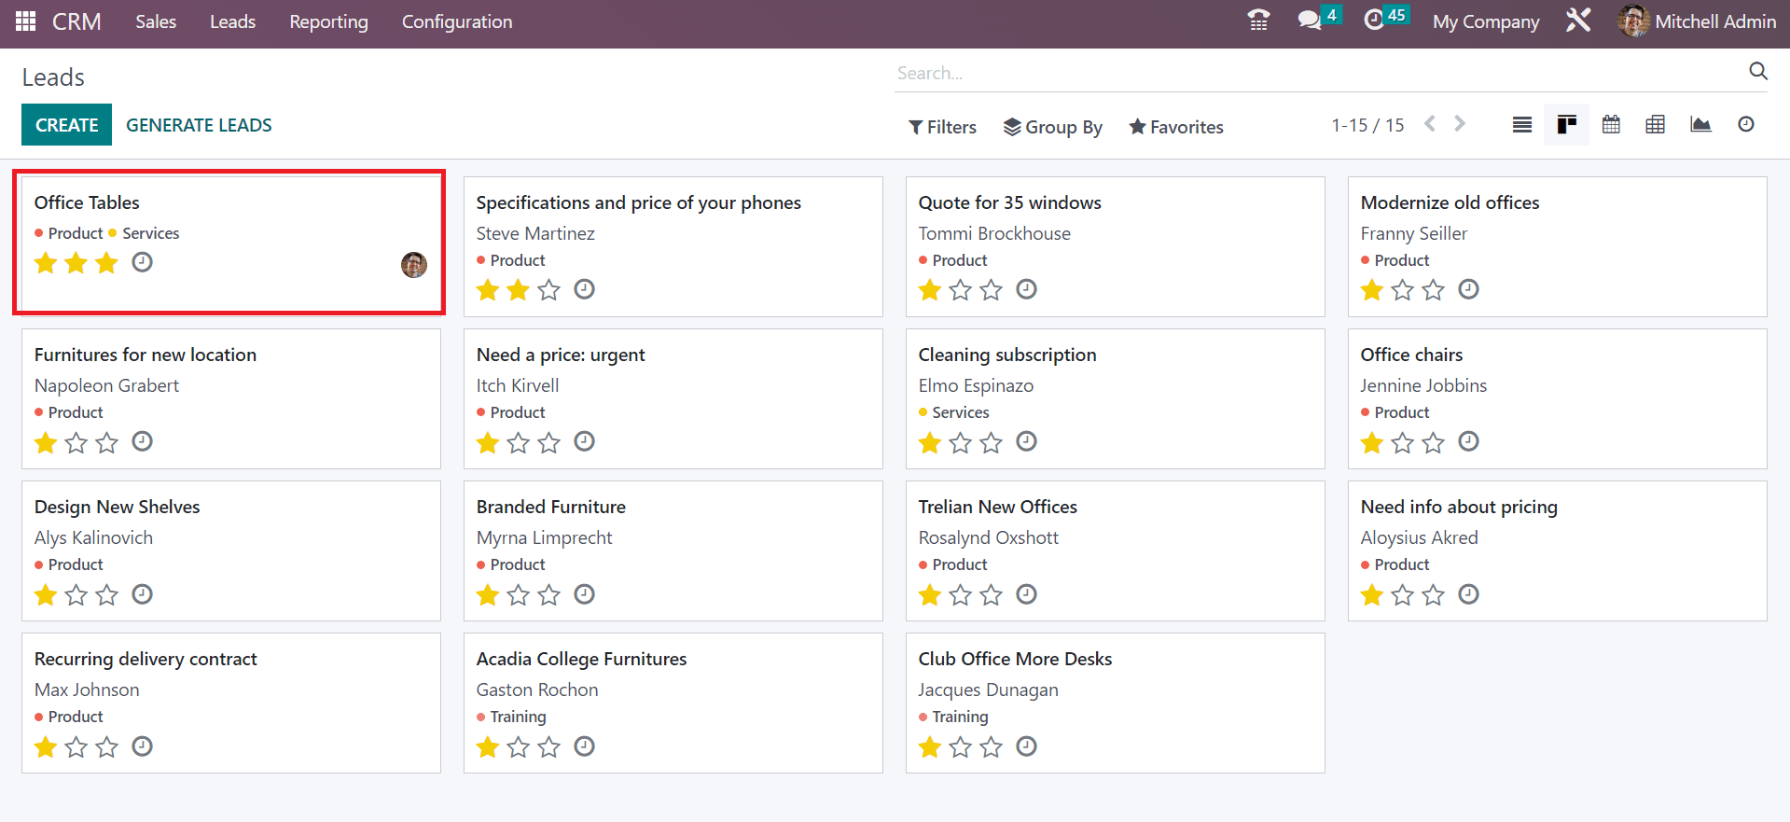Set second star on Design New Shelves
The width and height of the screenshot is (1790, 822).
76,595
